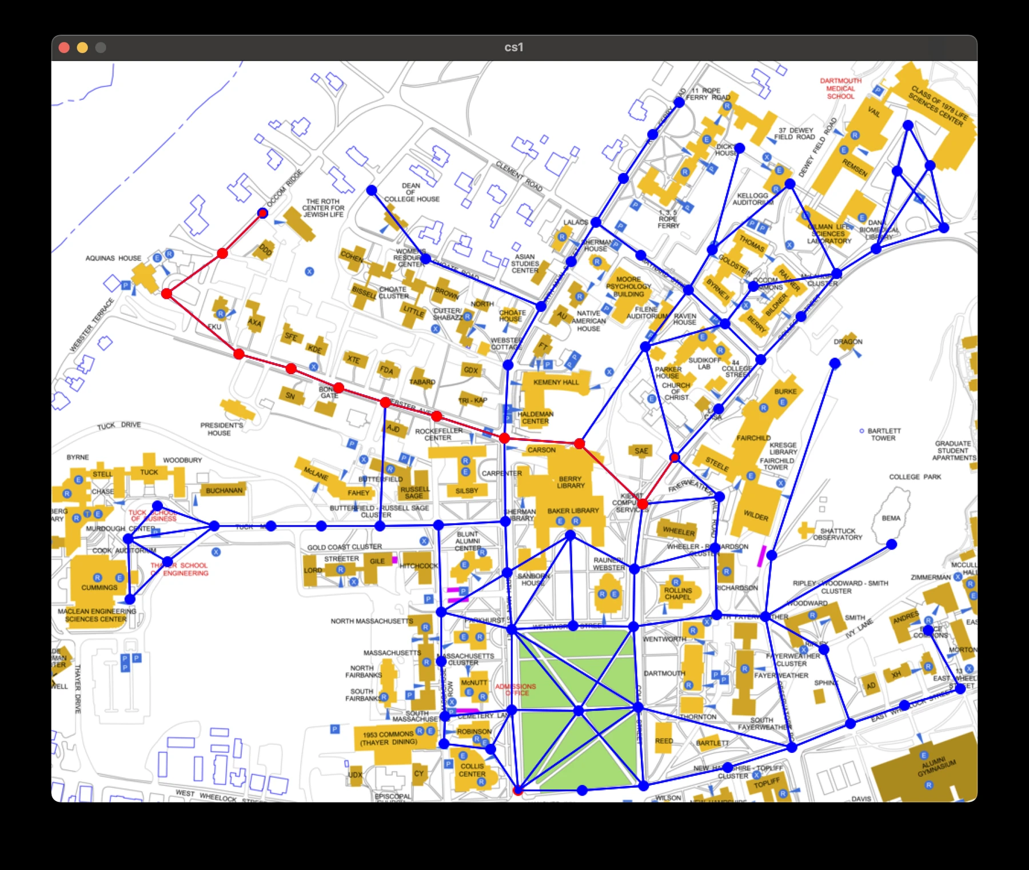This screenshot has width=1029, height=870.
Task: Click the Admissions Office red label
Action: (x=516, y=689)
